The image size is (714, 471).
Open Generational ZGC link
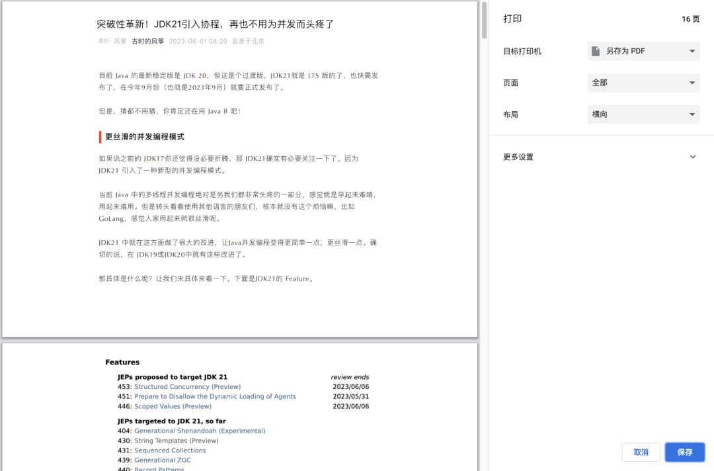(163, 460)
